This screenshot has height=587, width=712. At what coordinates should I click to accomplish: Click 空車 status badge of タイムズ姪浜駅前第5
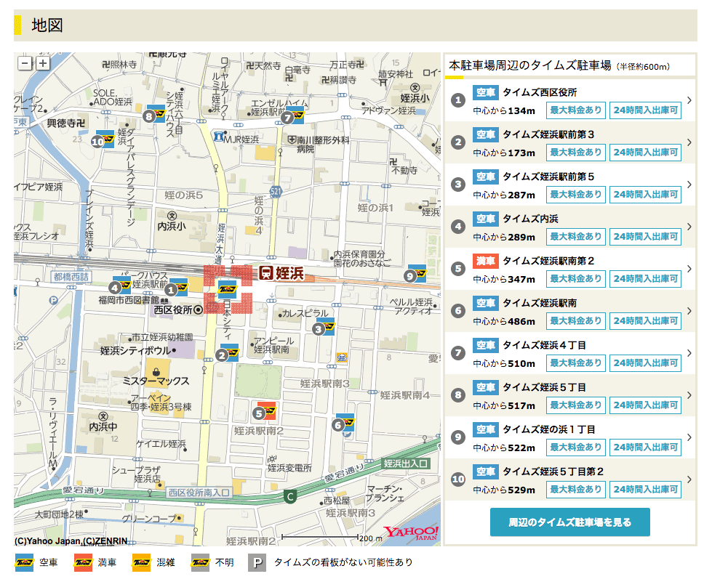[486, 177]
